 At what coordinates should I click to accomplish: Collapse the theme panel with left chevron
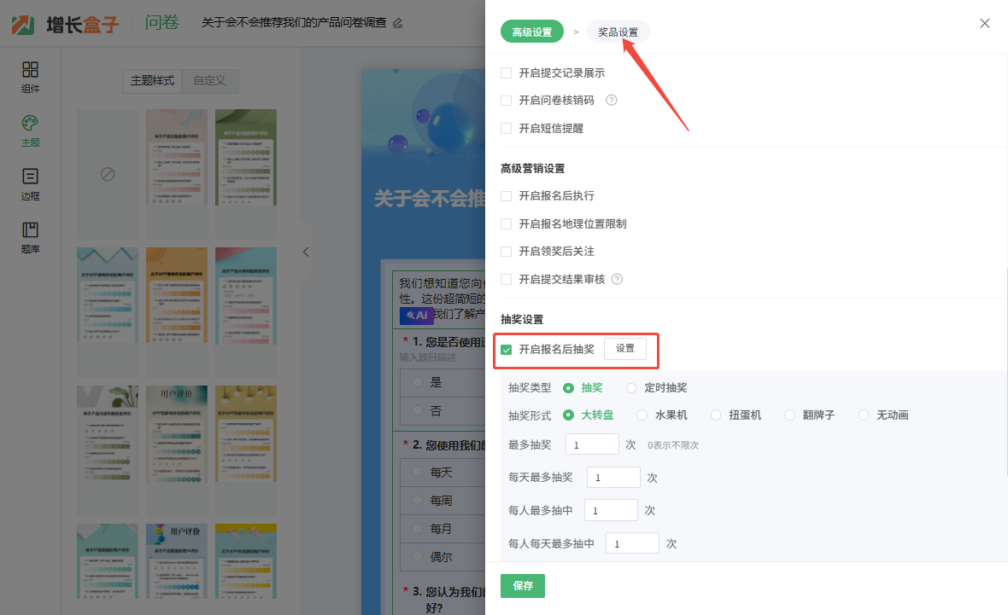[x=306, y=252]
